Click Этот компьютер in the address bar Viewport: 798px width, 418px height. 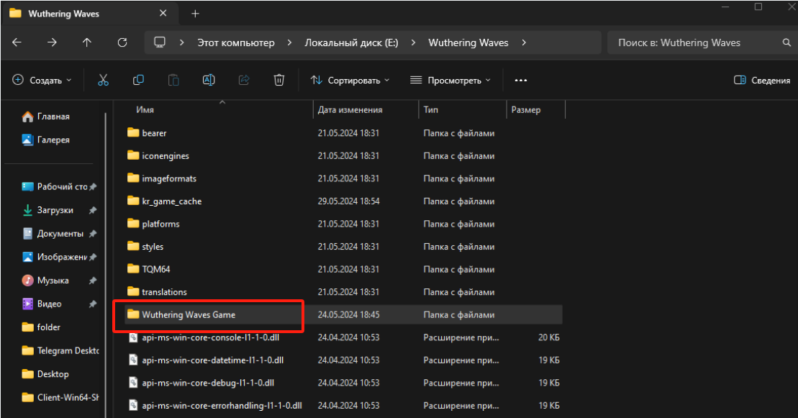pyautogui.click(x=236, y=42)
